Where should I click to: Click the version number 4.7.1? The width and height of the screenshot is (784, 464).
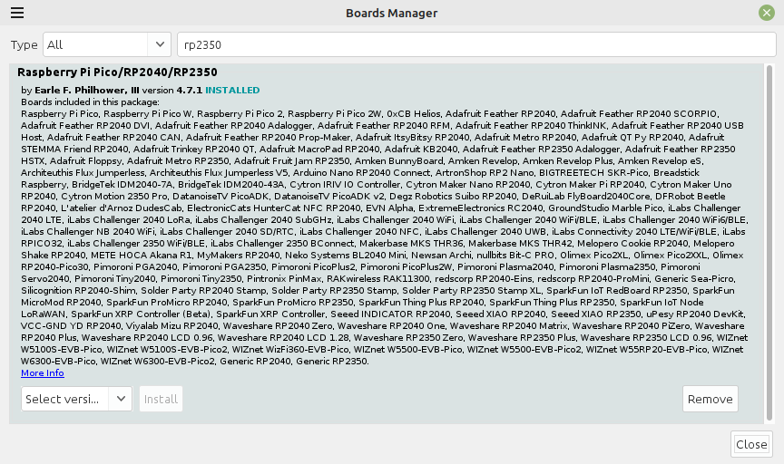pyautogui.click(x=189, y=91)
